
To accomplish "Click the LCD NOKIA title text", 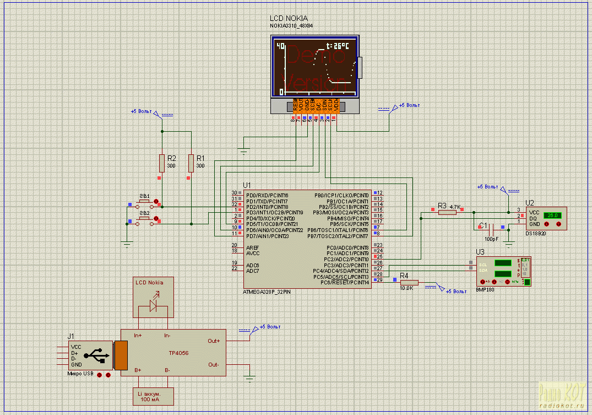I will 289,18.
